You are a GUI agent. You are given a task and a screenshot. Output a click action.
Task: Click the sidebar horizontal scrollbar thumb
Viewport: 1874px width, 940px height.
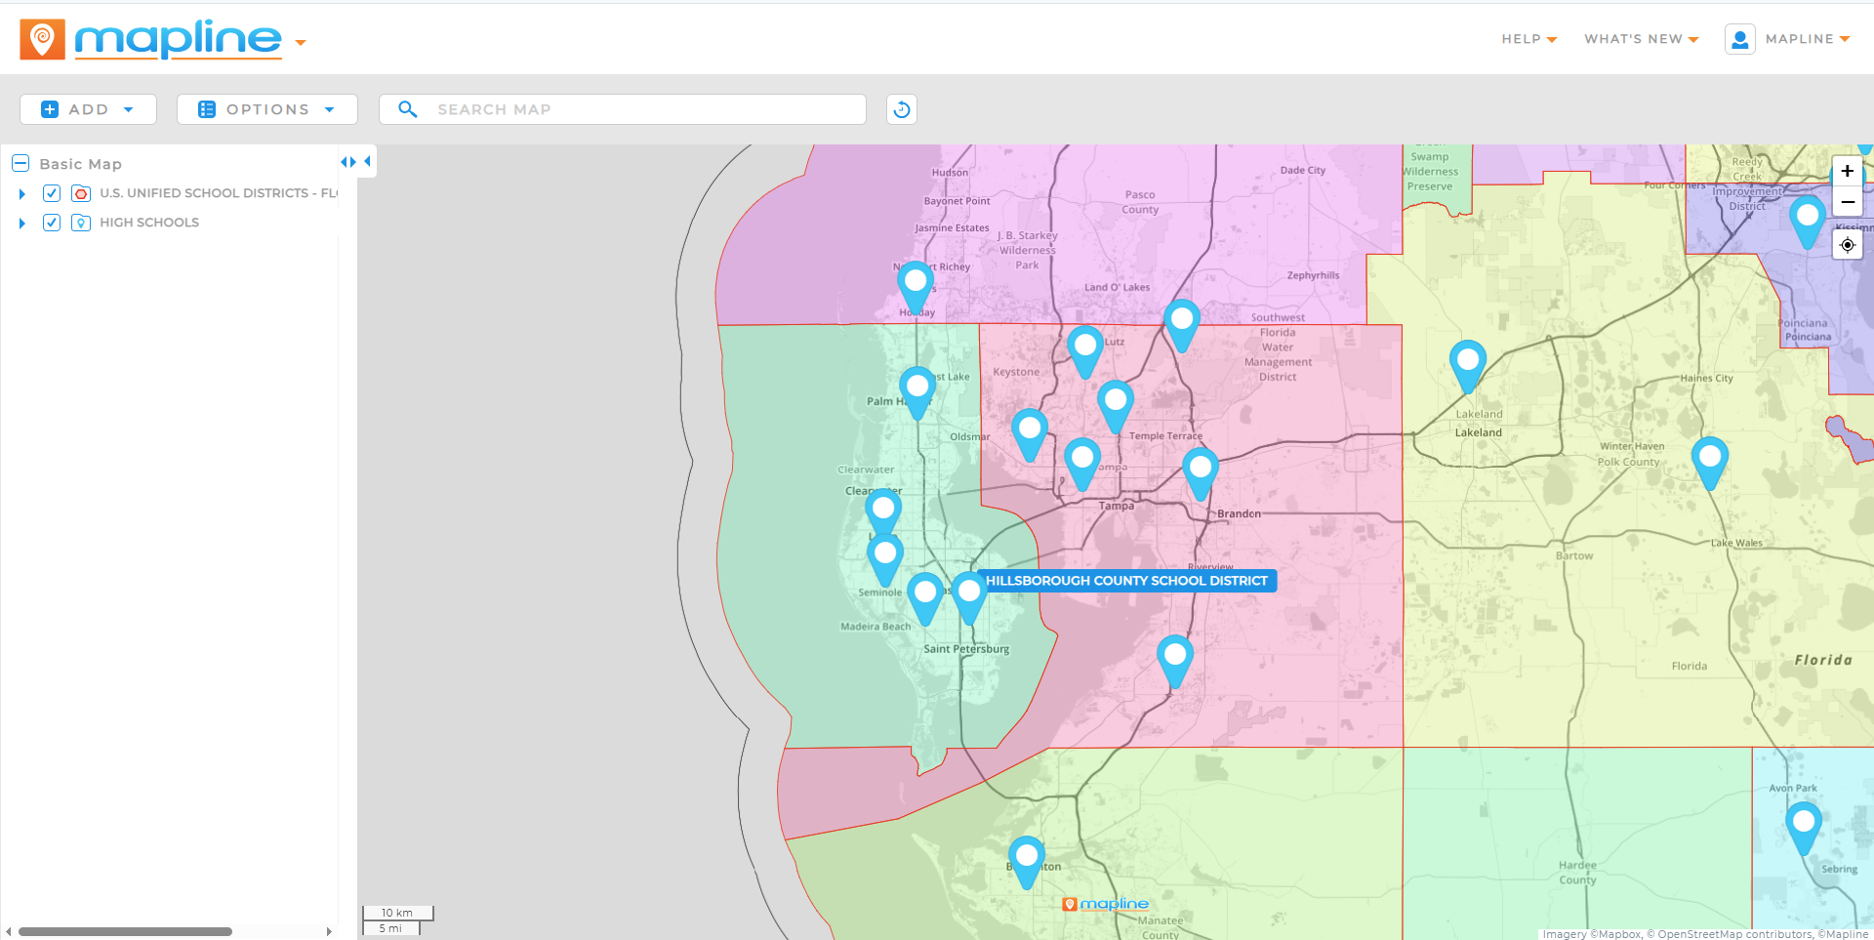[x=125, y=931]
